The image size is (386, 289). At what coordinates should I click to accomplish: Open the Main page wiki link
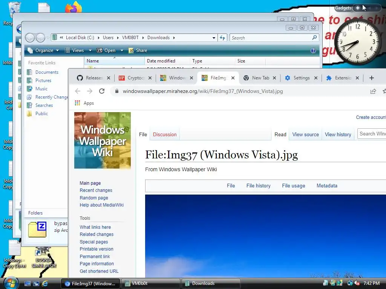(90, 183)
